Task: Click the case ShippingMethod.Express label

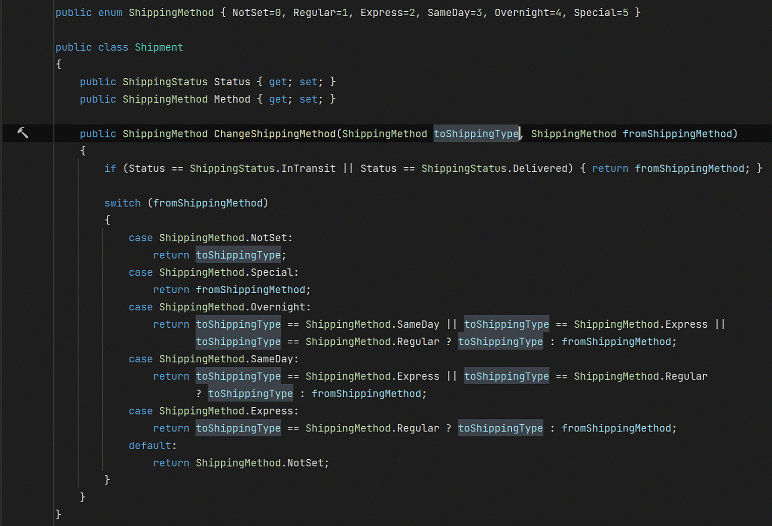Action: (x=213, y=411)
